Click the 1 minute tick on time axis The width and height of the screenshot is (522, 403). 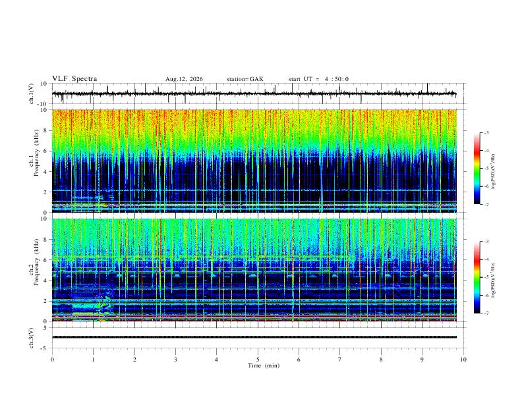(93, 360)
